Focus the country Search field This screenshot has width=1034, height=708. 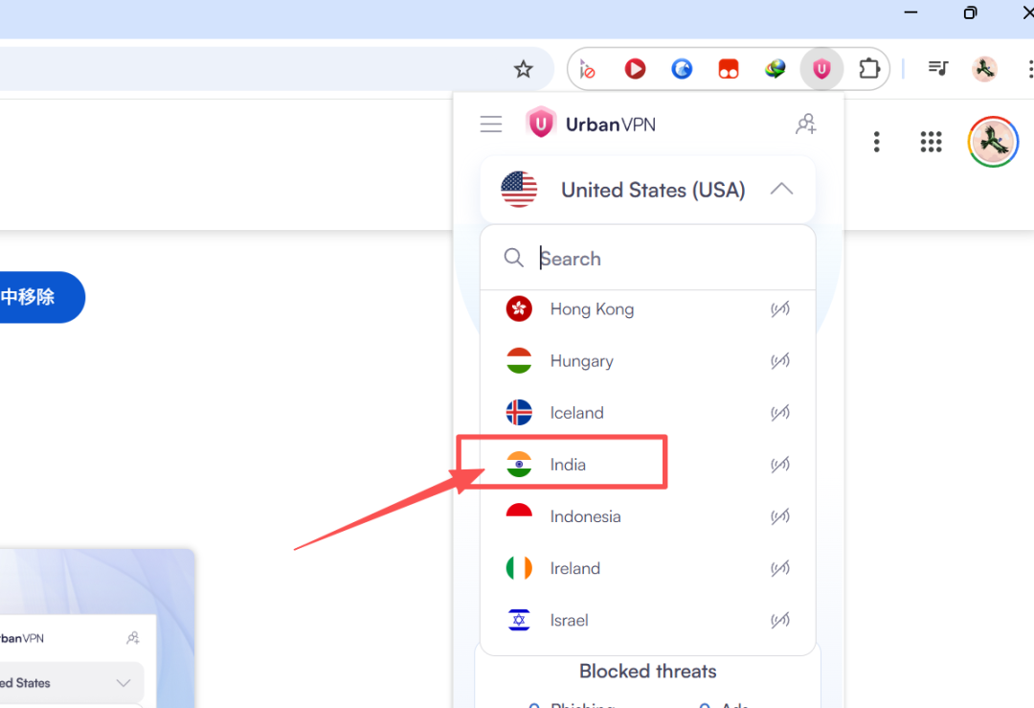pyautogui.click(x=647, y=258)
